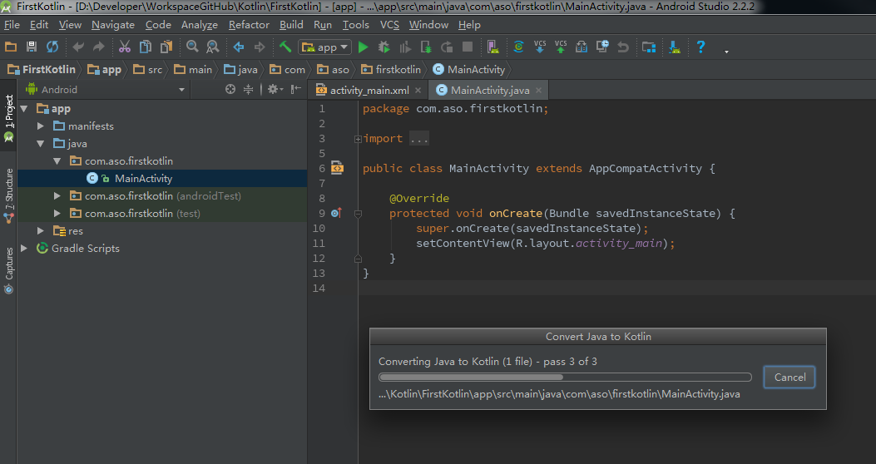Toggle the 7: Structure tool window

pyautogui.click(x=8, y=196)
